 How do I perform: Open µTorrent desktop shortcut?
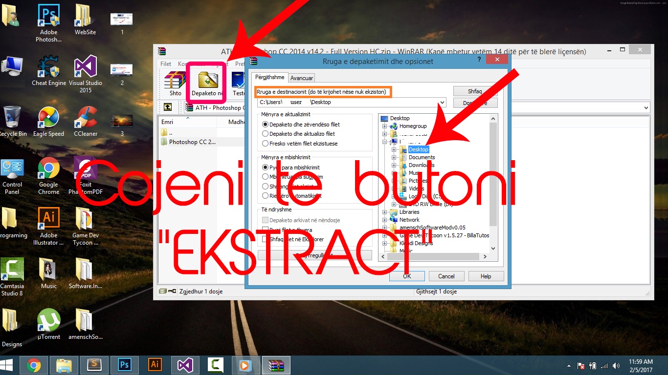(49, 325)
